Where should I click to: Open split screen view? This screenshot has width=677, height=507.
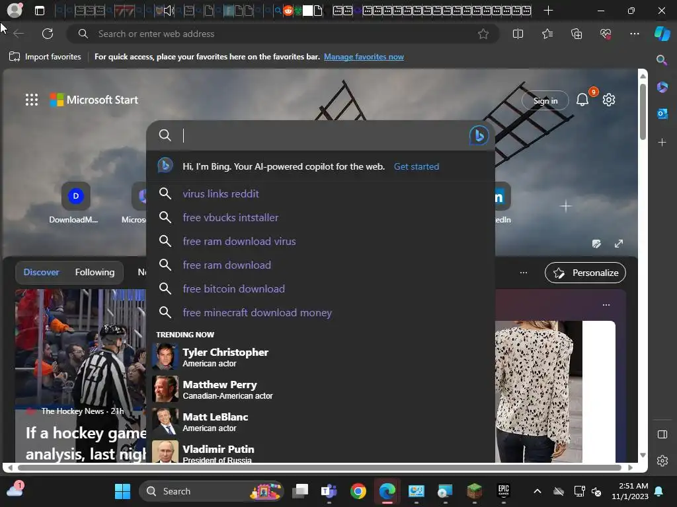pyautogui.click(x=518, y=34)
